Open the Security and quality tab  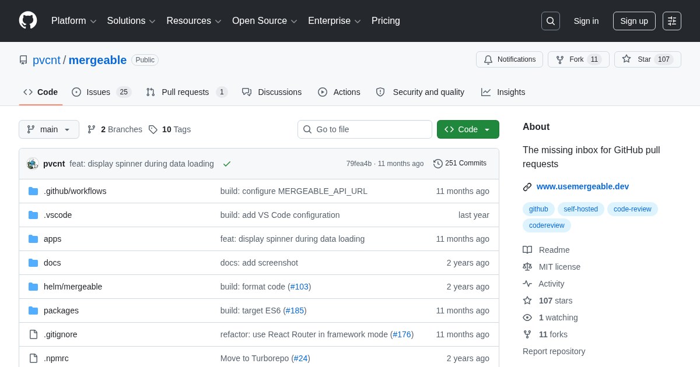(x=420, y=92)
